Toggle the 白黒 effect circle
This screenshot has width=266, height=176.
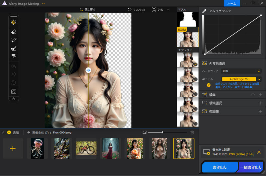[x=196, y=109]
